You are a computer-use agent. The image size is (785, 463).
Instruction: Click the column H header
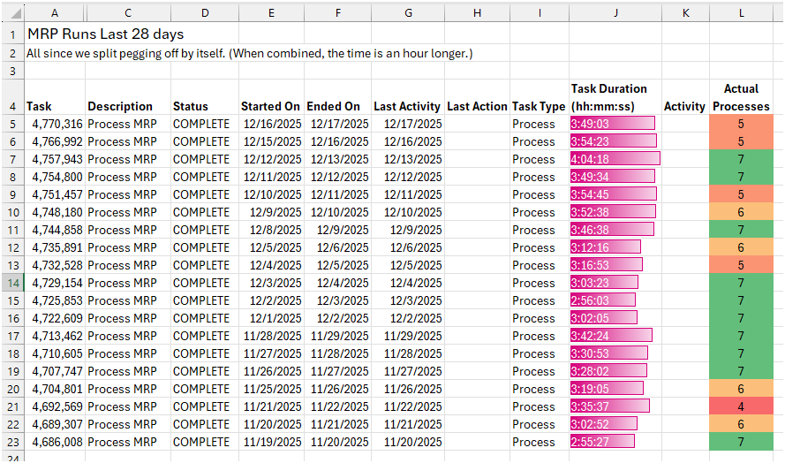[477, 13]
